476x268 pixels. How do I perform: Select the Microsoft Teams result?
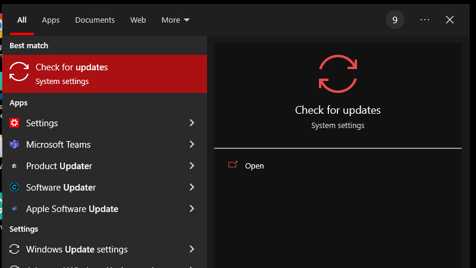[x=105, y=144]
